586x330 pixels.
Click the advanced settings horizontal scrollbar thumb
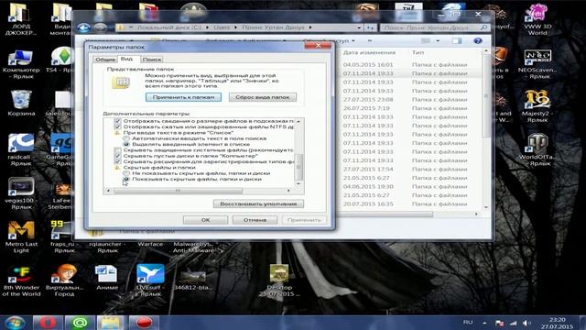(x=178, y=191)
